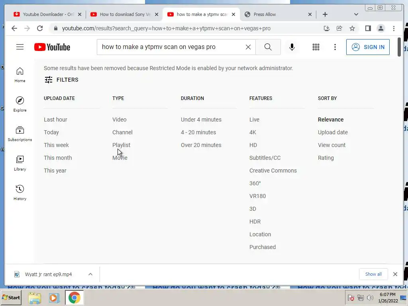Filter by This month upload date
This screenshot has width=408, height=306.
58,158
